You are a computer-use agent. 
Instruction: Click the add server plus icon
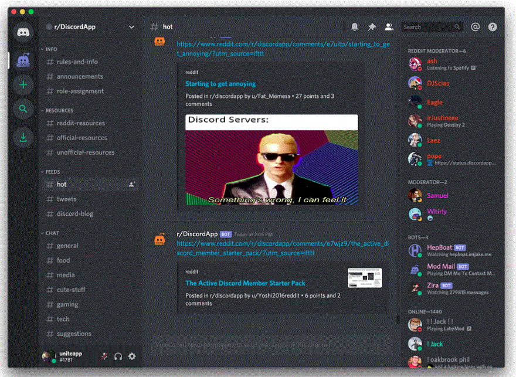(x=23, y=85)
